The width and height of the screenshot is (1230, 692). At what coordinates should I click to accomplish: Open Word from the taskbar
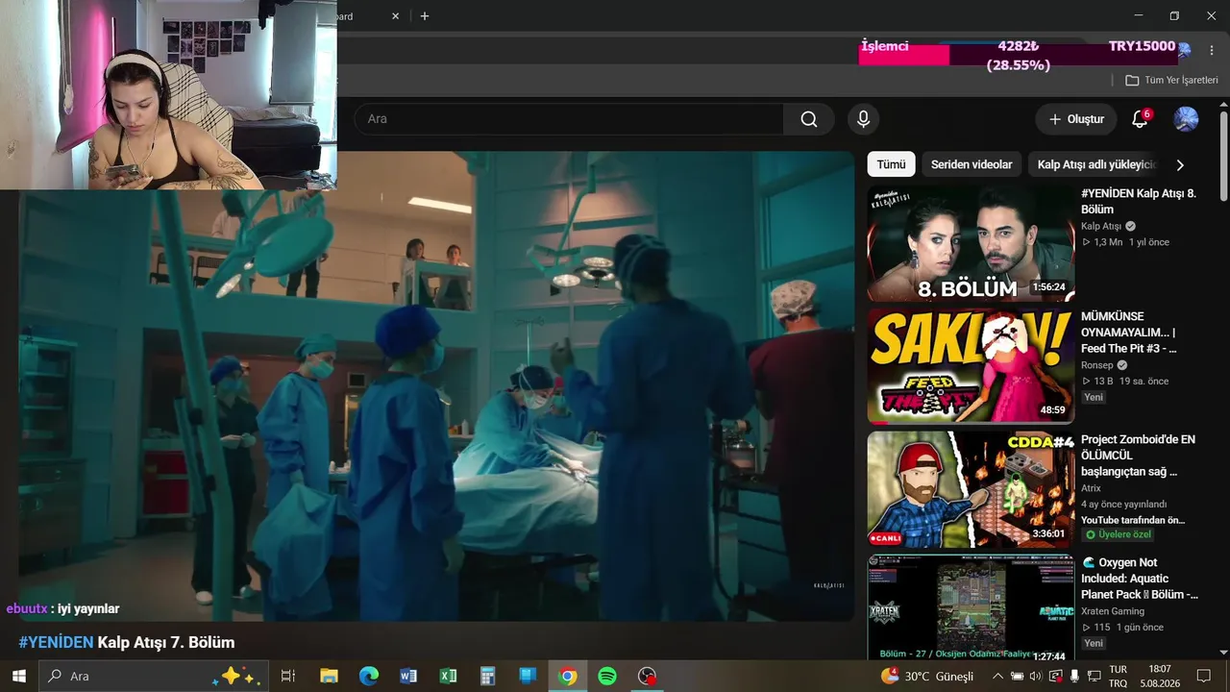(x=408, y=676)
